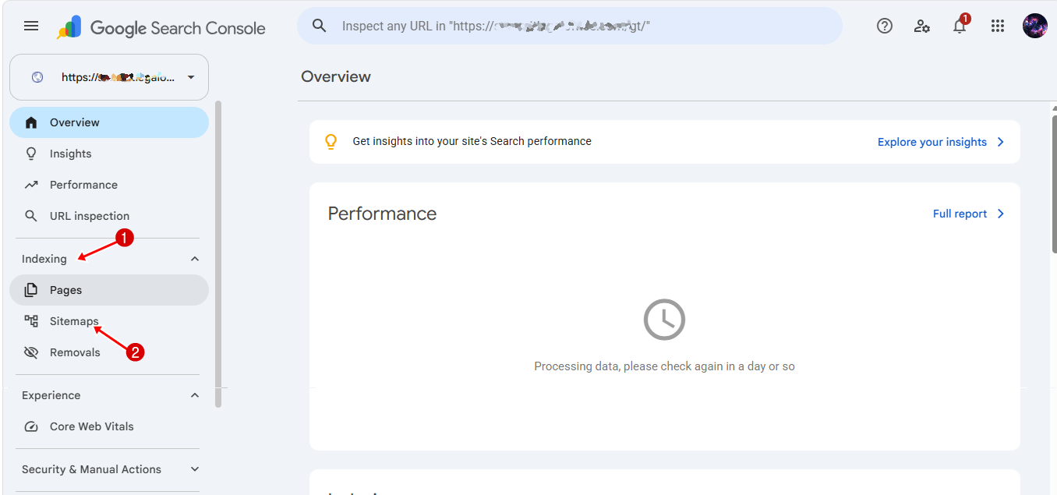Open the Pages indexing report
1057x495 pixels.
(x=109, y=290)
